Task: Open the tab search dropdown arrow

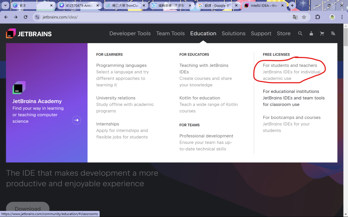Action: [5, 5]
